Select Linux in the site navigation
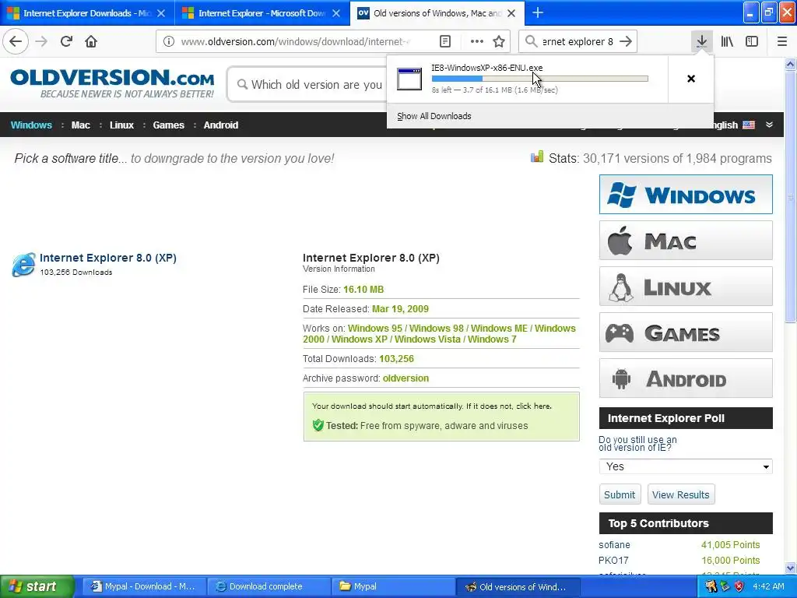The height and width of the screenshot is (598, 797). click(121, 125)
